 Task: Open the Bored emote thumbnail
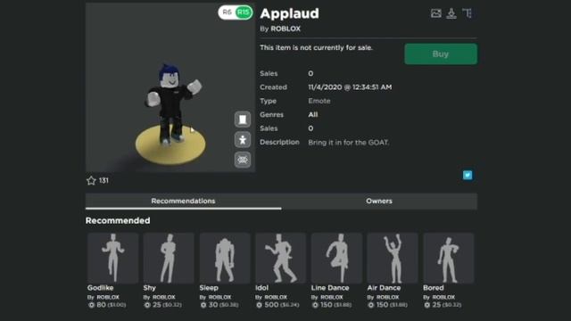(449, 258)
